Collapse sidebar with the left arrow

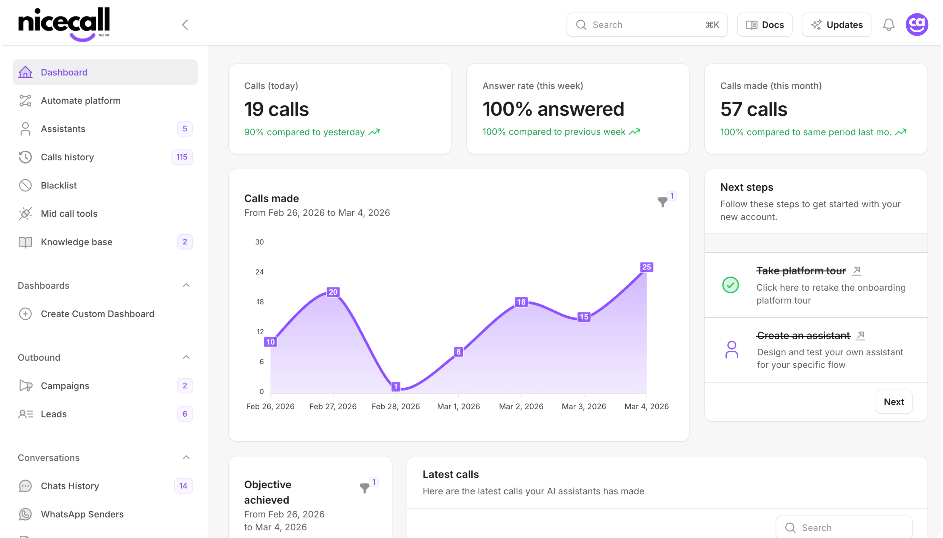pos(185,25)
